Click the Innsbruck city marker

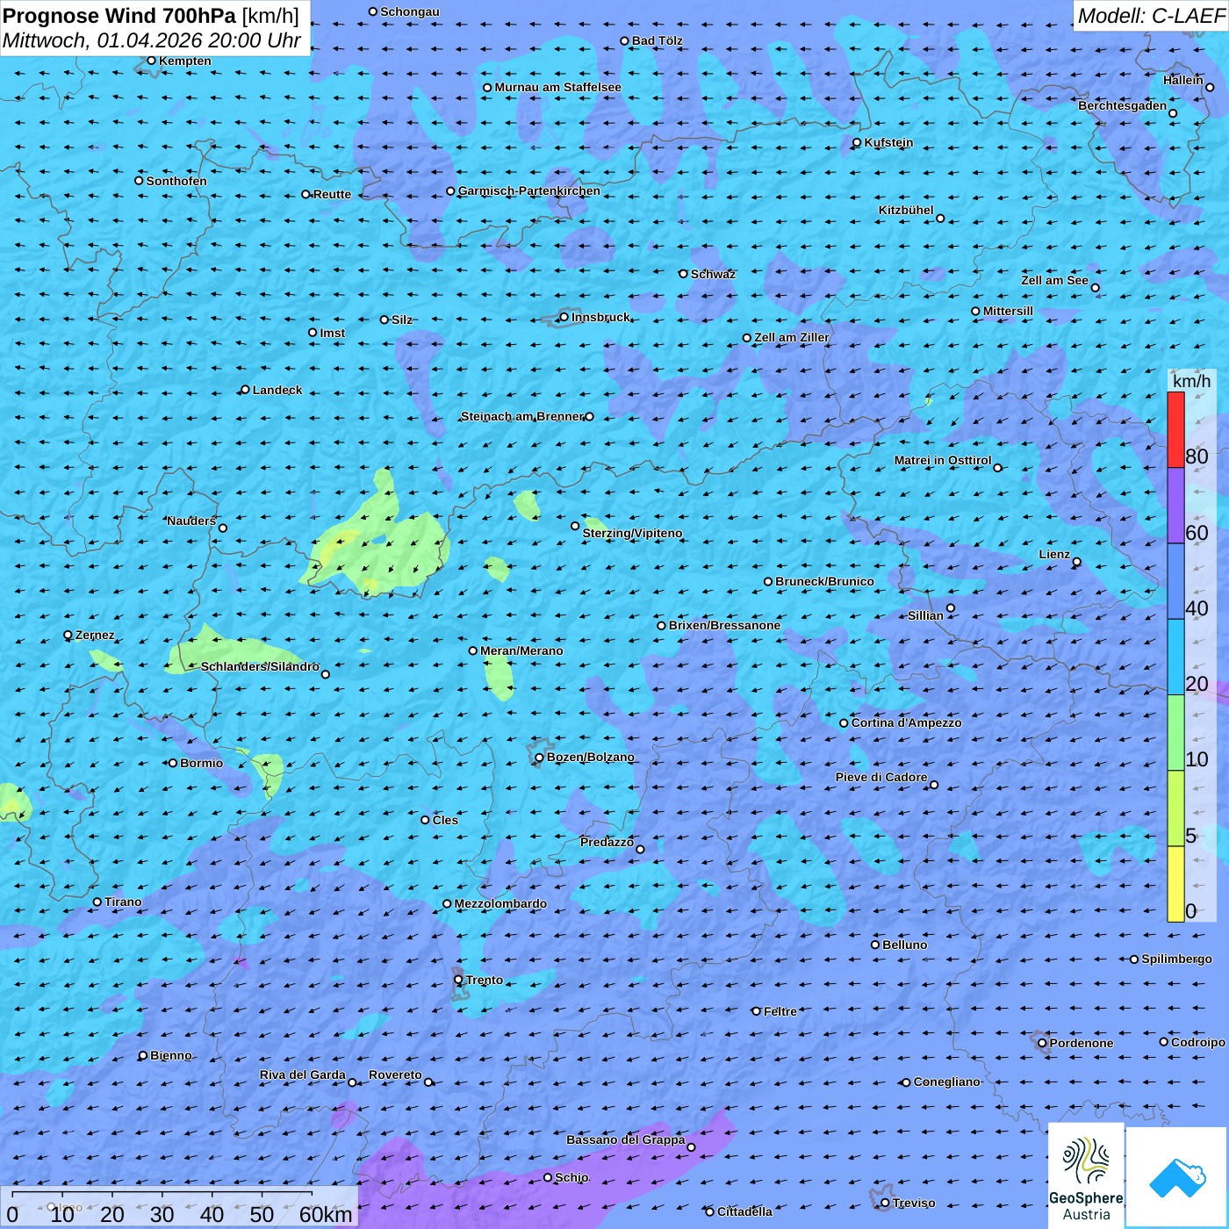tap(564, 317)
